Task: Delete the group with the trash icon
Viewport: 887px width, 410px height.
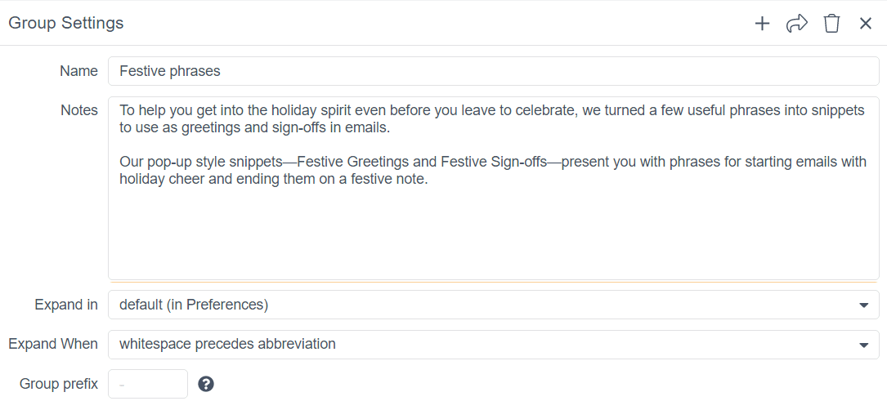Action: coord(831,24)
